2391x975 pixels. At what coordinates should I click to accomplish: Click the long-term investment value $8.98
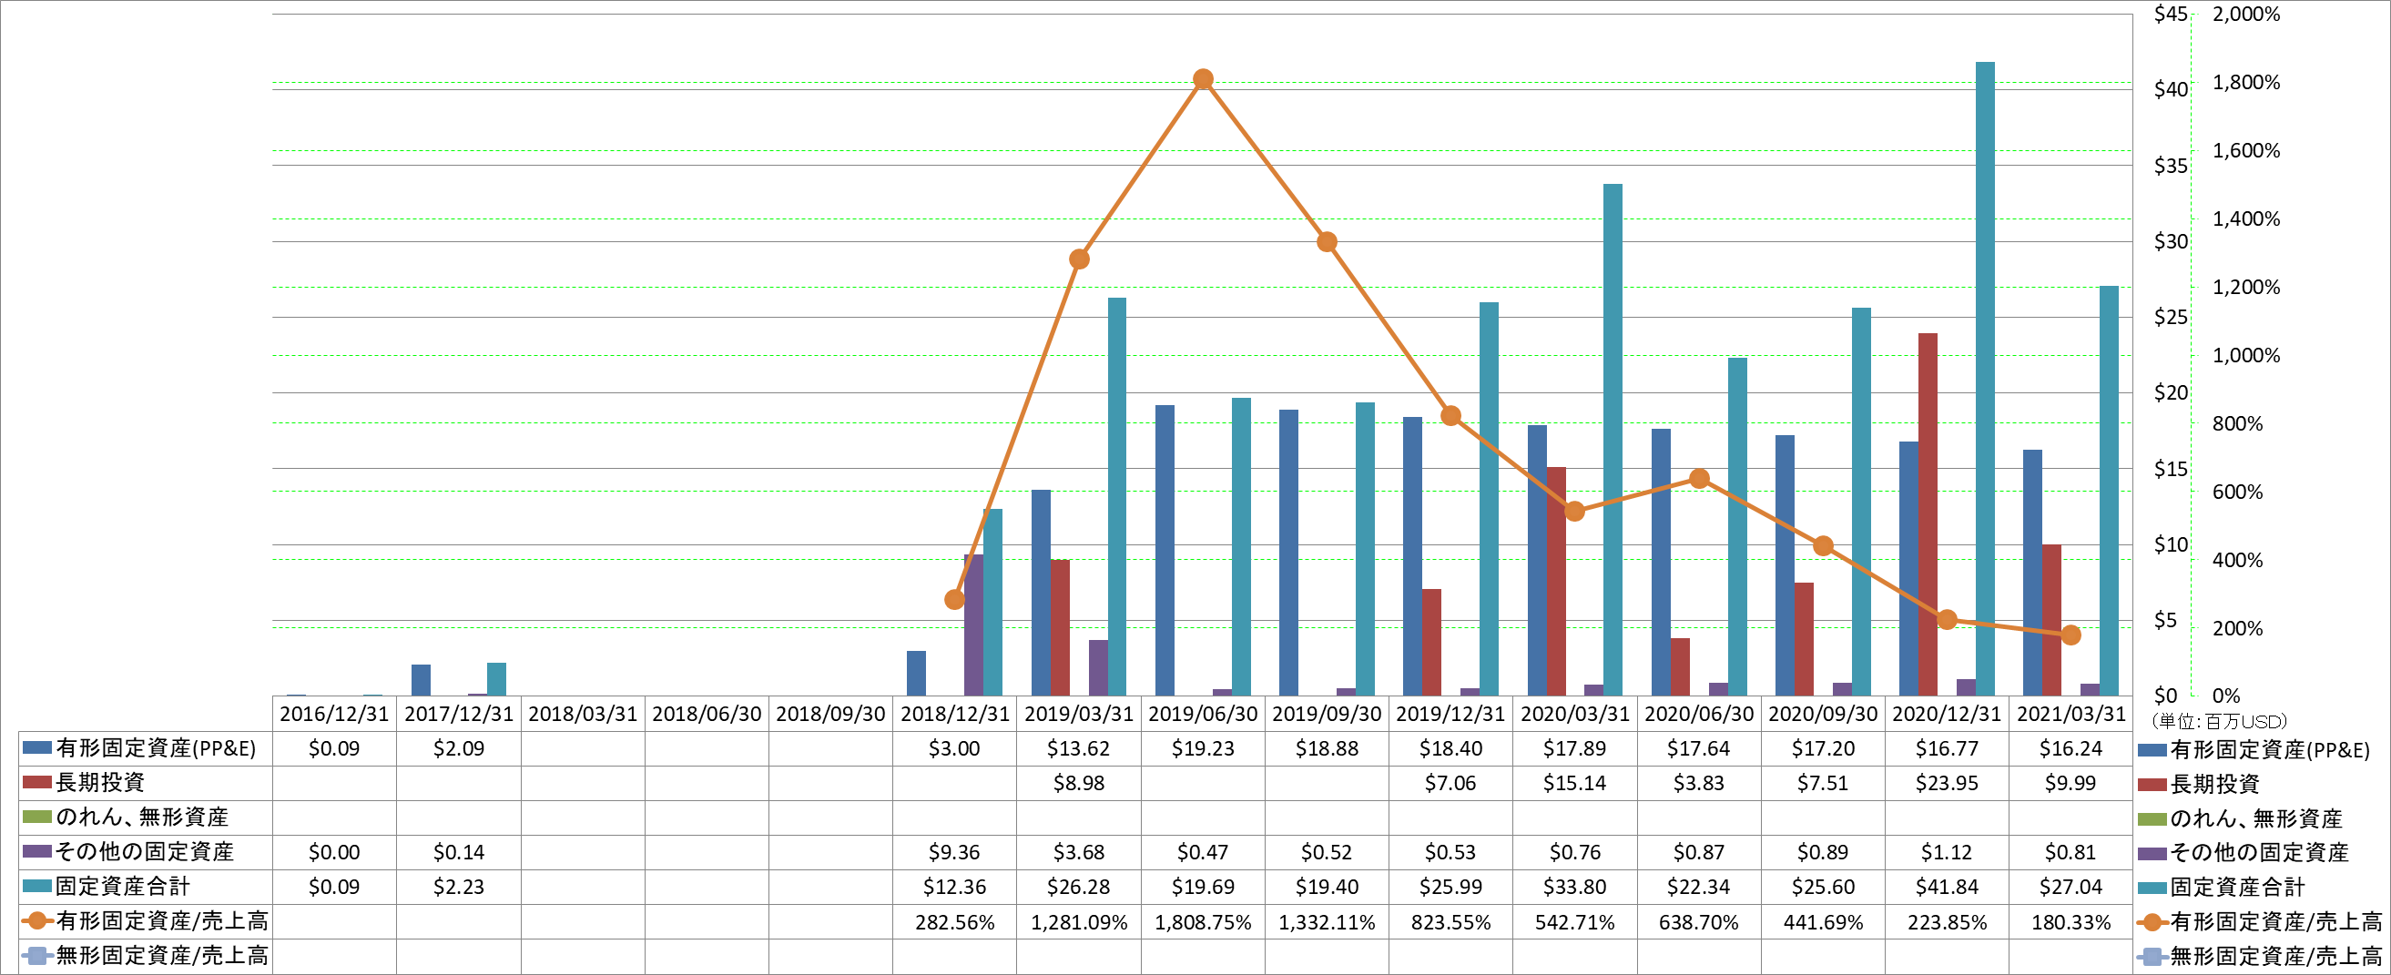(x=1079, y=783)
